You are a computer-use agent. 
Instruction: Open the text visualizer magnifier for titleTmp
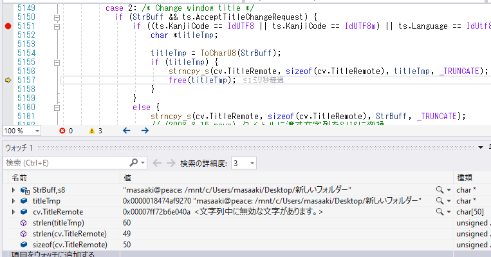tap(440, 201)
